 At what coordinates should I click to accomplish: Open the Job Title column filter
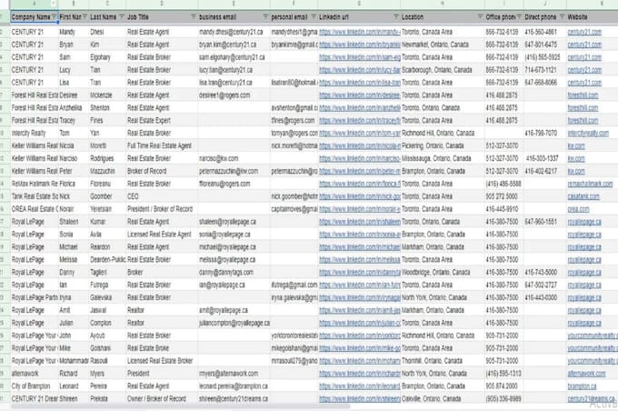194,17
